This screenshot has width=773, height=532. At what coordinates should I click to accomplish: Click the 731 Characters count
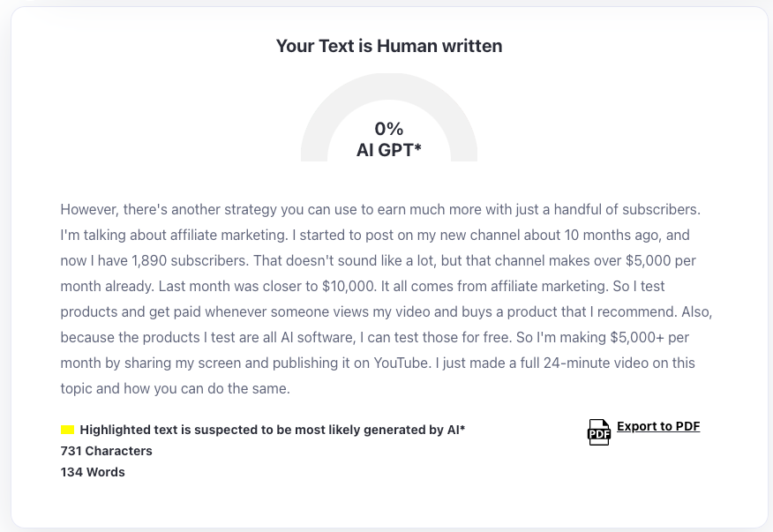tap(107, 451)
